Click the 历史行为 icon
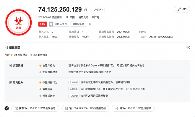The height and width of the screenshot is (117, 195). pos(10,82)
